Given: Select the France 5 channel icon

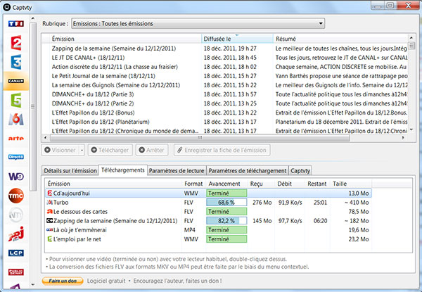Looking at the screenshot, I should [16, 100].
